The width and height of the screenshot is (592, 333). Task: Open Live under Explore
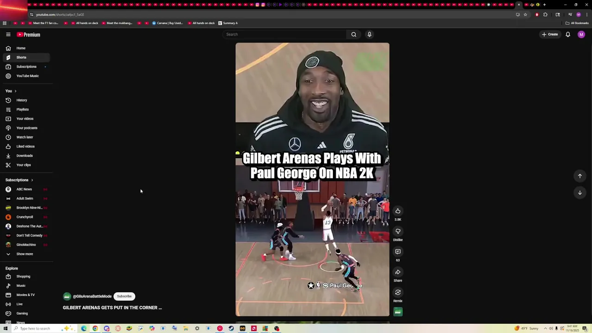[26, 304]
